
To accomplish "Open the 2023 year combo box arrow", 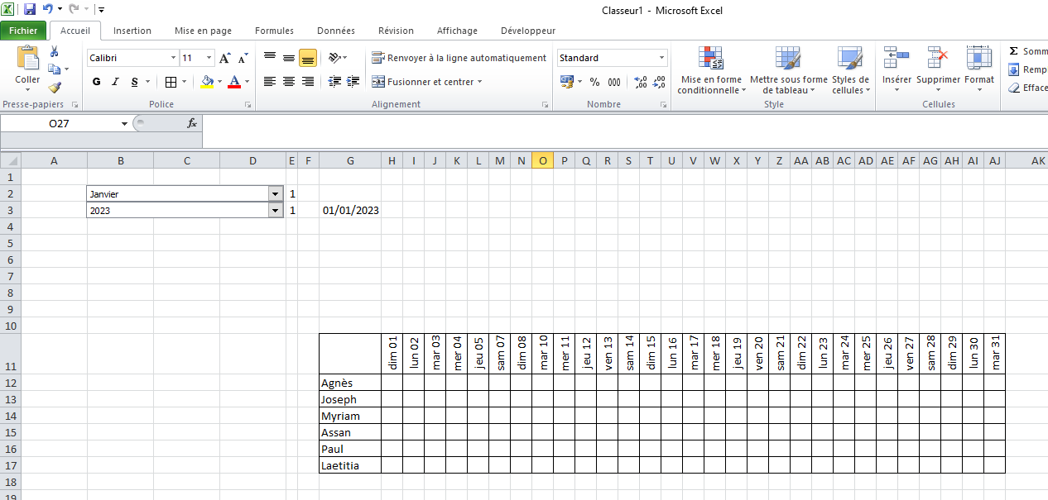I will pyautogui.click(x=276, y=210).
